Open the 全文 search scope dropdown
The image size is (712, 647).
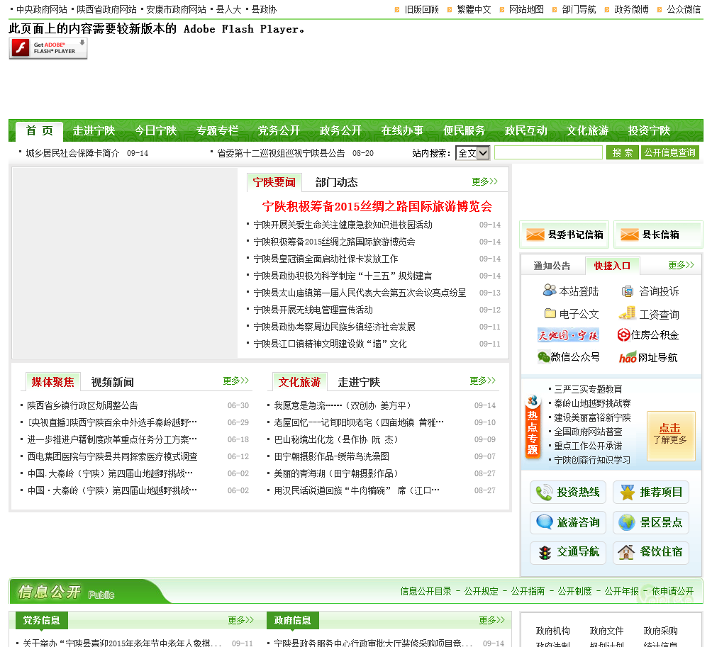pos(473,153)
